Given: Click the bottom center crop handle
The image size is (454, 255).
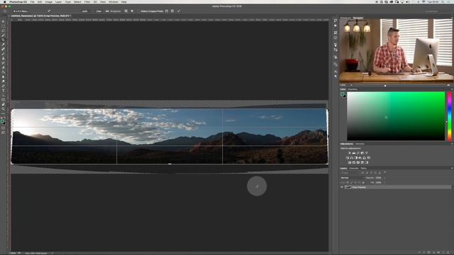Looking at the screenshot, I should (170, 164).
